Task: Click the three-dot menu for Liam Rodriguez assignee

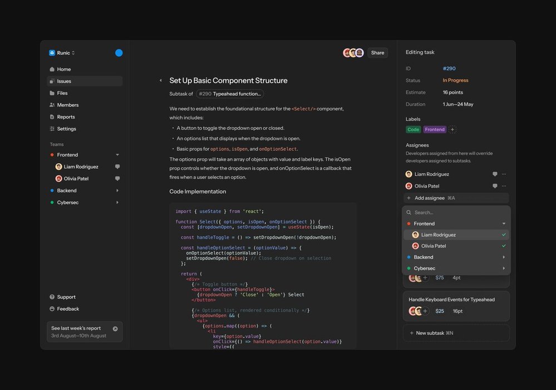Action: click(x=504, y=174)
